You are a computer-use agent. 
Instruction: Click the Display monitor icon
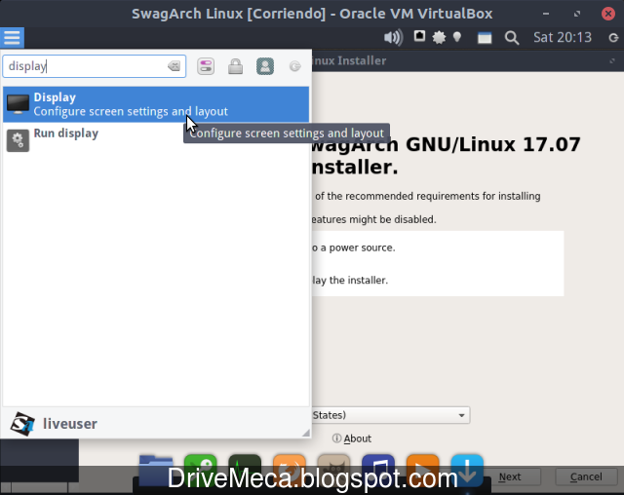(18, 104)
